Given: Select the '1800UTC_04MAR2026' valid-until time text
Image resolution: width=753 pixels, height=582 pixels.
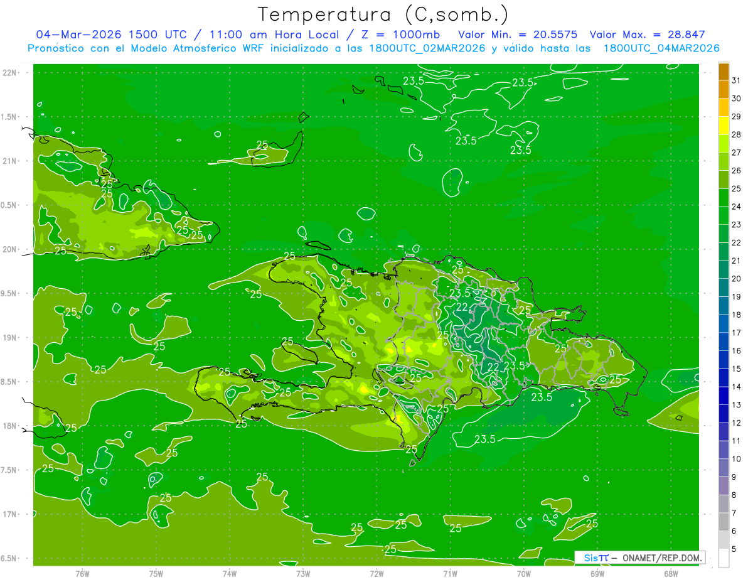Looking at the screenshot, I should click(x=661, y=48).
